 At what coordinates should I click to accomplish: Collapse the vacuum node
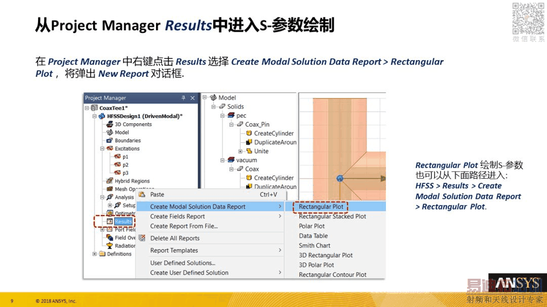pyautogui.click(x=222, y=160)
